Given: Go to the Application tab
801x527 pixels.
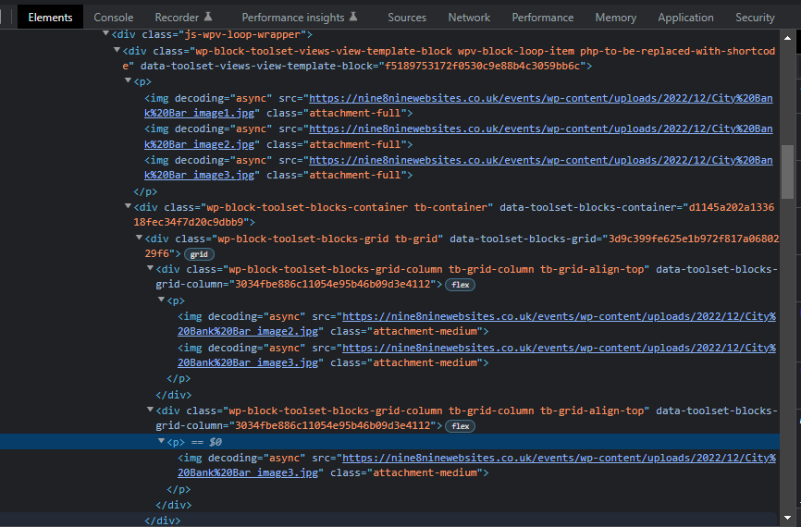Looking at the screenshot, I should click(x=685, y=17).
